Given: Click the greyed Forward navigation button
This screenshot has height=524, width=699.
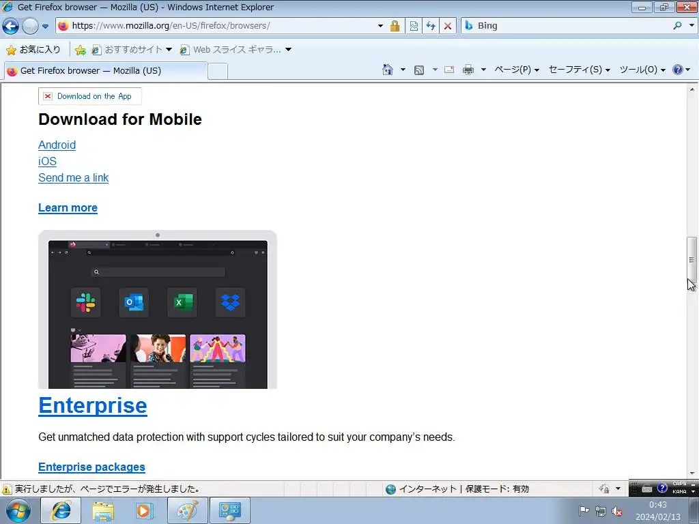Looking at the screenshot, I should (30, 26).
